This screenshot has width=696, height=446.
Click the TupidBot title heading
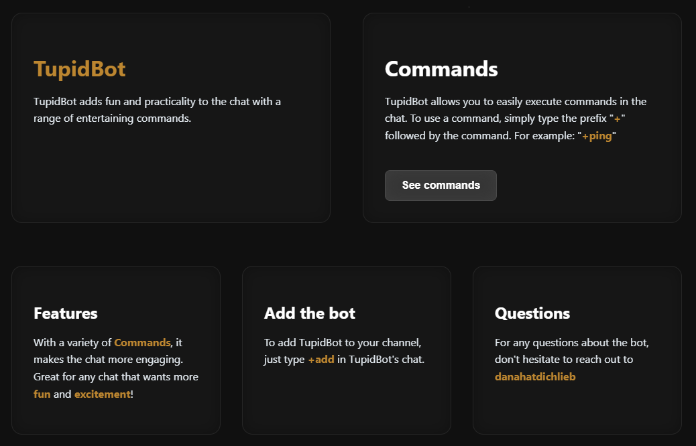(80, 68)
